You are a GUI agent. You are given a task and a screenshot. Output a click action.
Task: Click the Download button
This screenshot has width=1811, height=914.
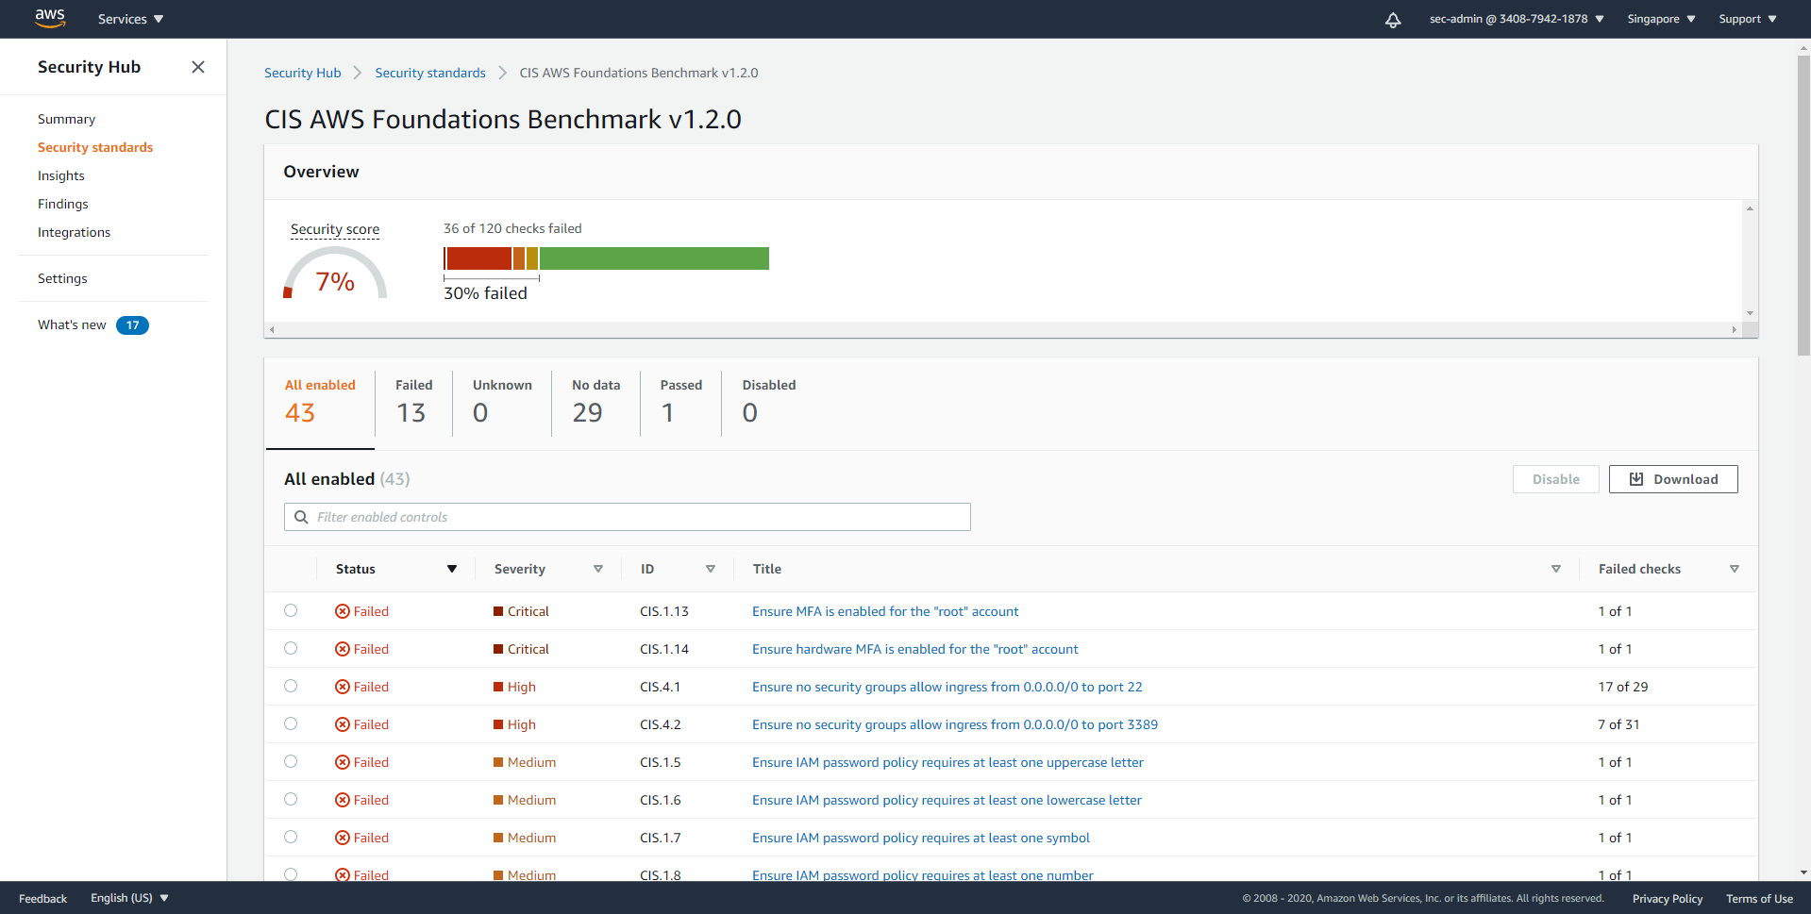pyautogui.click(x=1673, y=479)
